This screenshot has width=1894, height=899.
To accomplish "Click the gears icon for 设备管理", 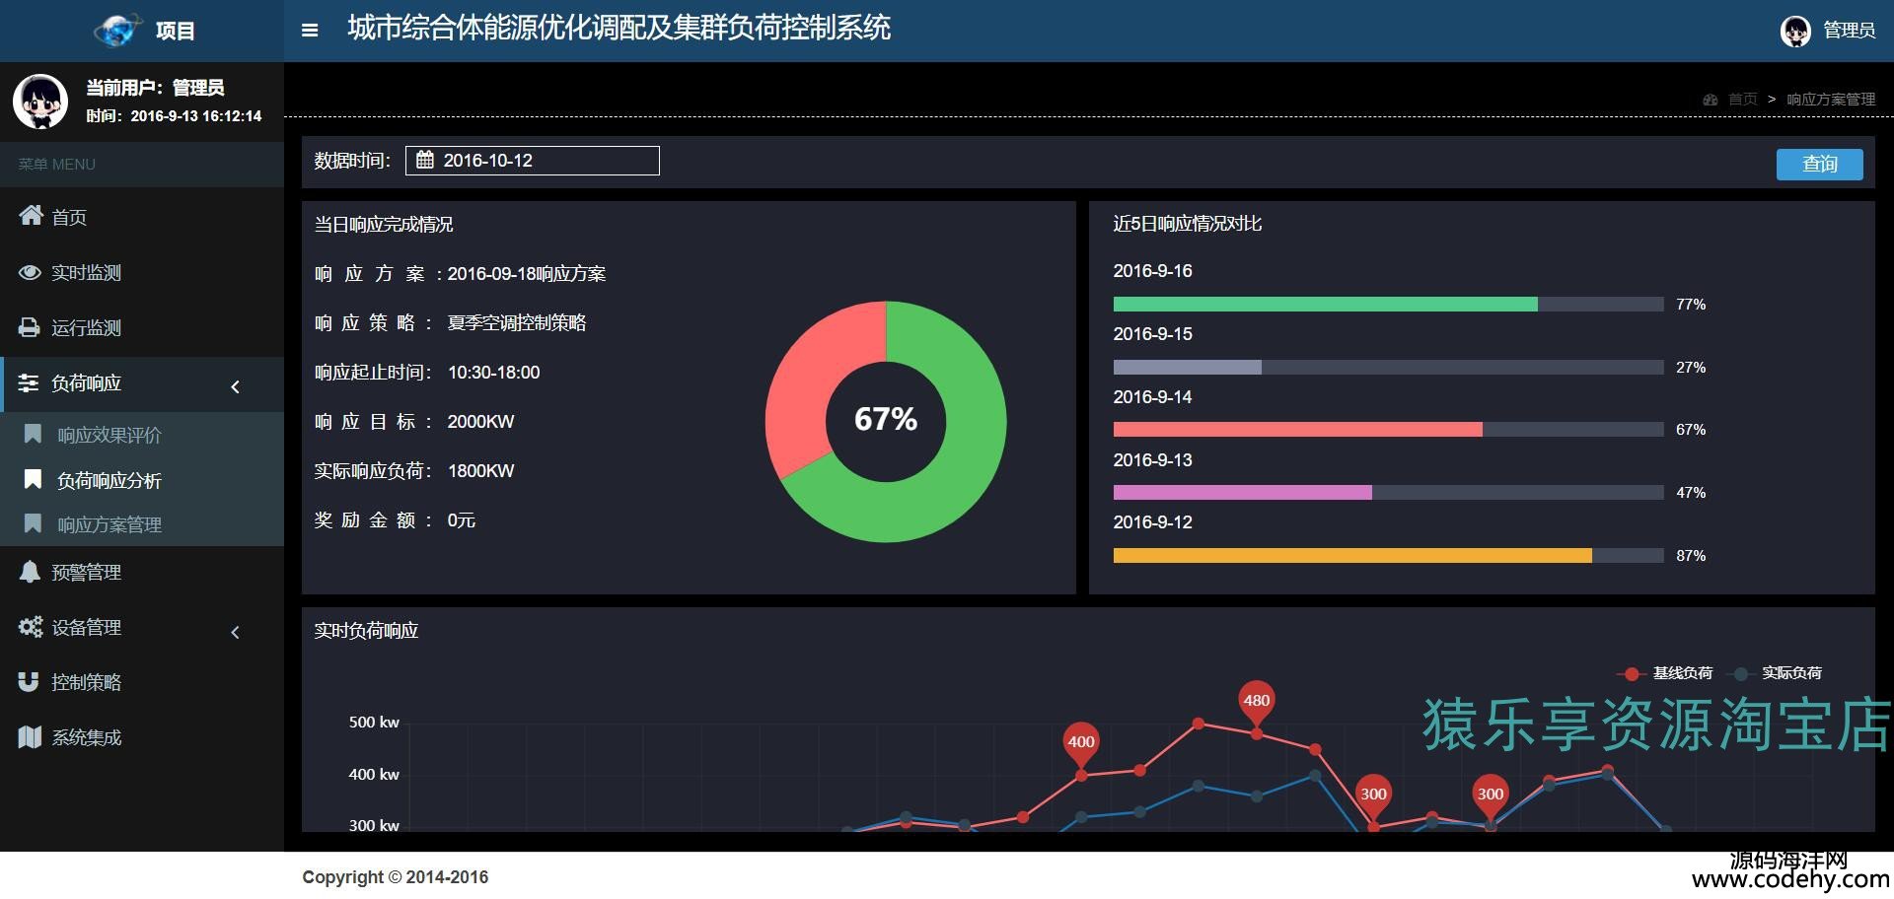I will point(31,626).
